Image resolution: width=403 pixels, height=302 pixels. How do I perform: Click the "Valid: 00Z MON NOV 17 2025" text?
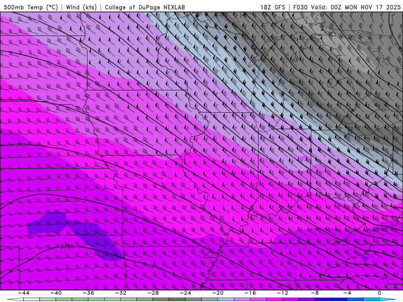356,7
